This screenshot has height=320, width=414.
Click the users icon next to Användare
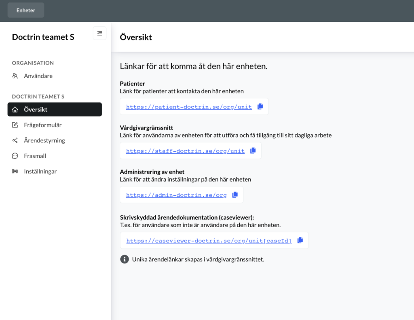click(15, 76)
